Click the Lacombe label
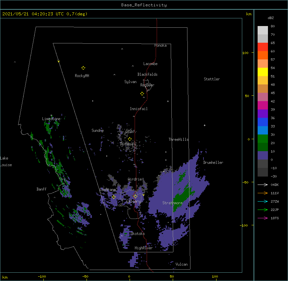 pos(150,64)
